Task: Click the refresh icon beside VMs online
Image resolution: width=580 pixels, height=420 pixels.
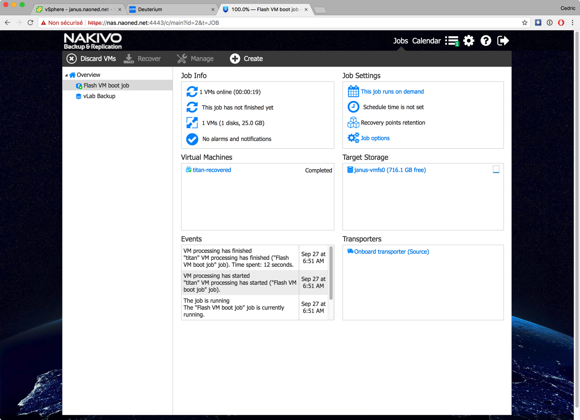Action: click(x=192, y=92)
